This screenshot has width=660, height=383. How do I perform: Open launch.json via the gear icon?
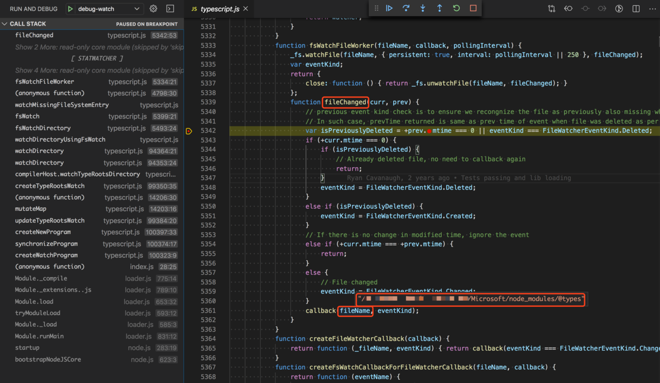click(153, 9)
